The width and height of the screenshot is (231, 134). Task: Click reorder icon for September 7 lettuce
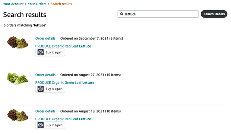pyautogui.click(x=41, y=52)
